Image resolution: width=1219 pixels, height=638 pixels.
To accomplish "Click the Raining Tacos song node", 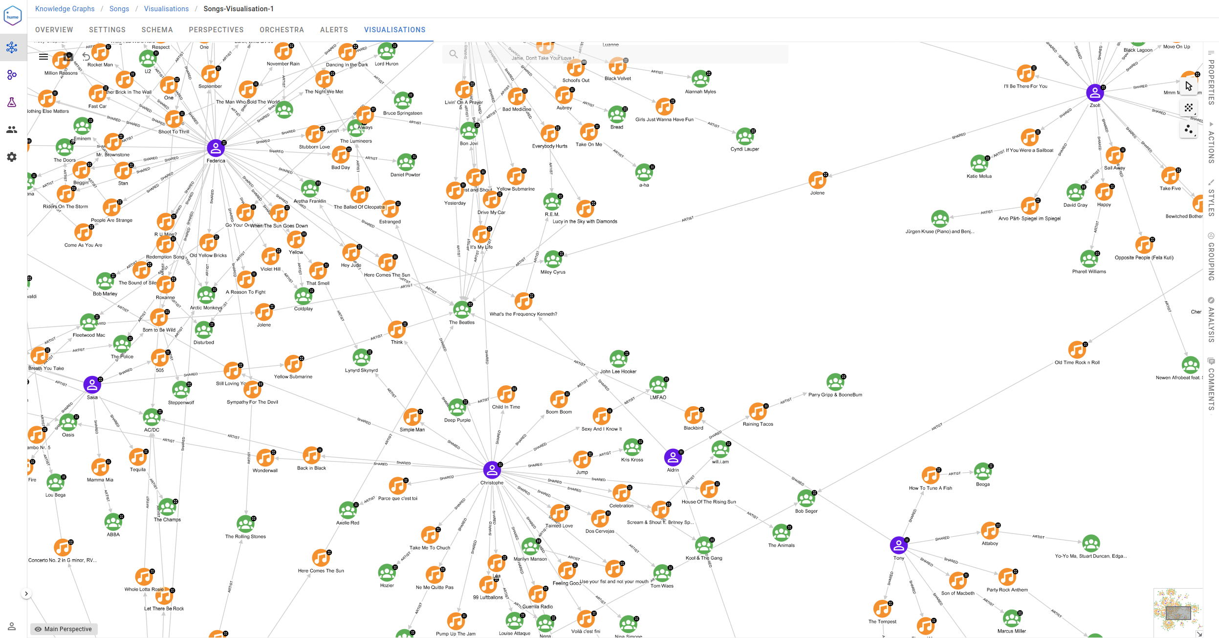I will (758, 412).
